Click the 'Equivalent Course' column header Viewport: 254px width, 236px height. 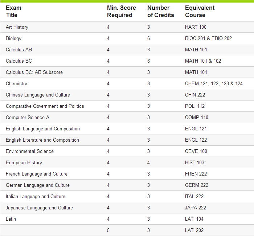200,11
